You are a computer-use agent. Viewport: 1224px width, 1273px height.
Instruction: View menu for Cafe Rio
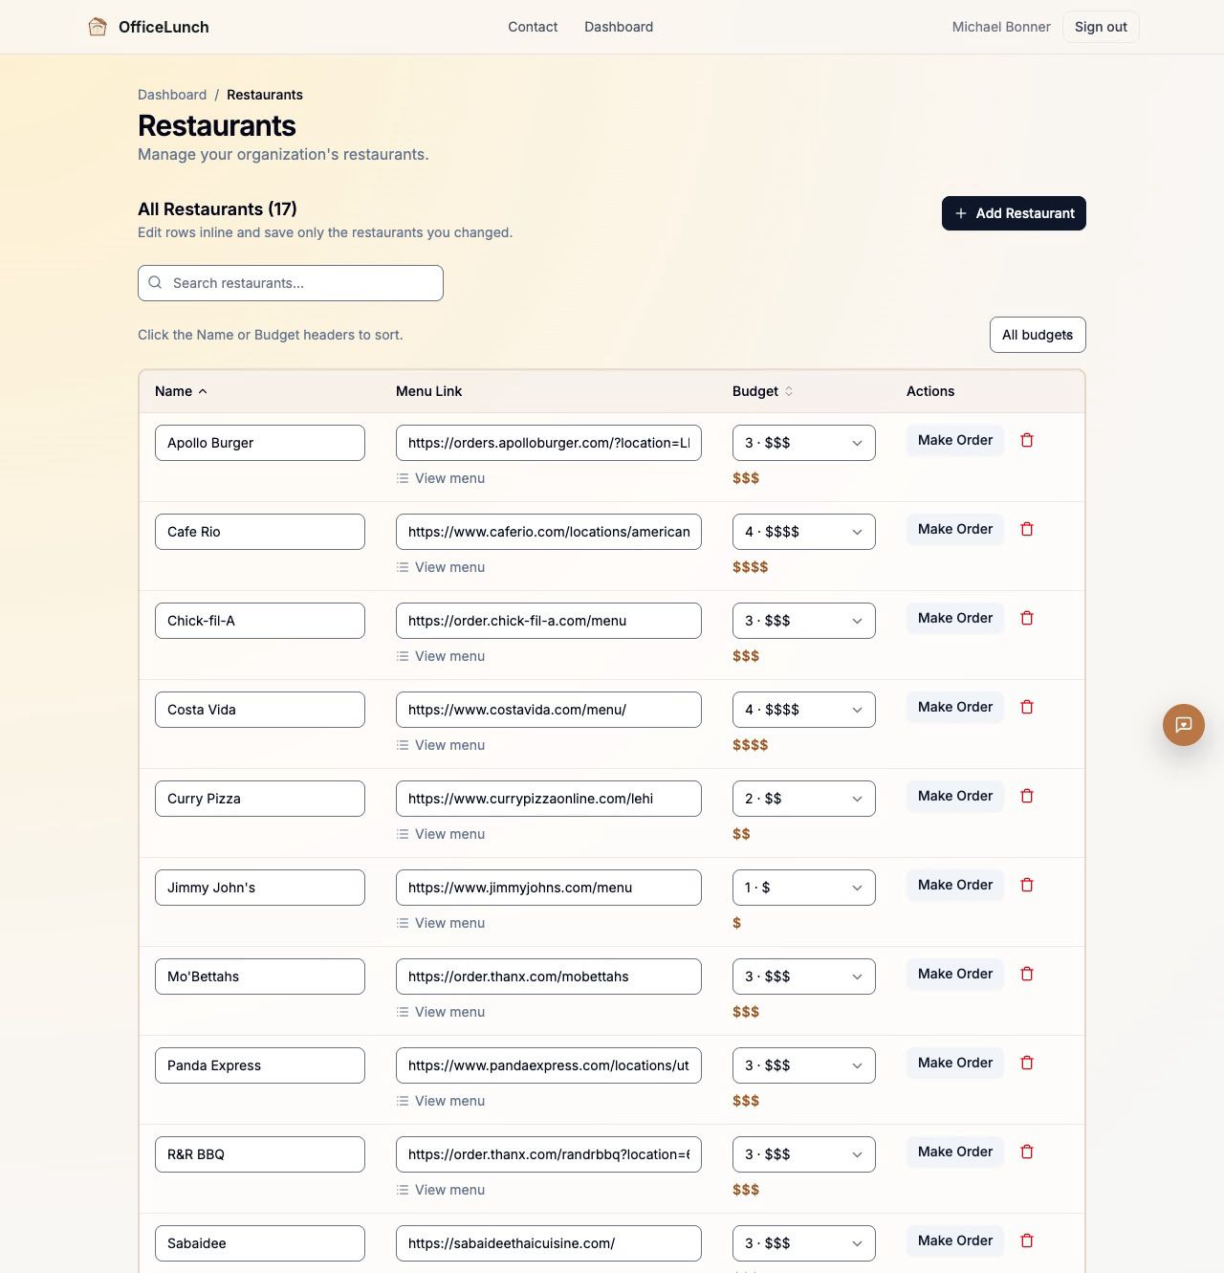(x=441, y=567)
